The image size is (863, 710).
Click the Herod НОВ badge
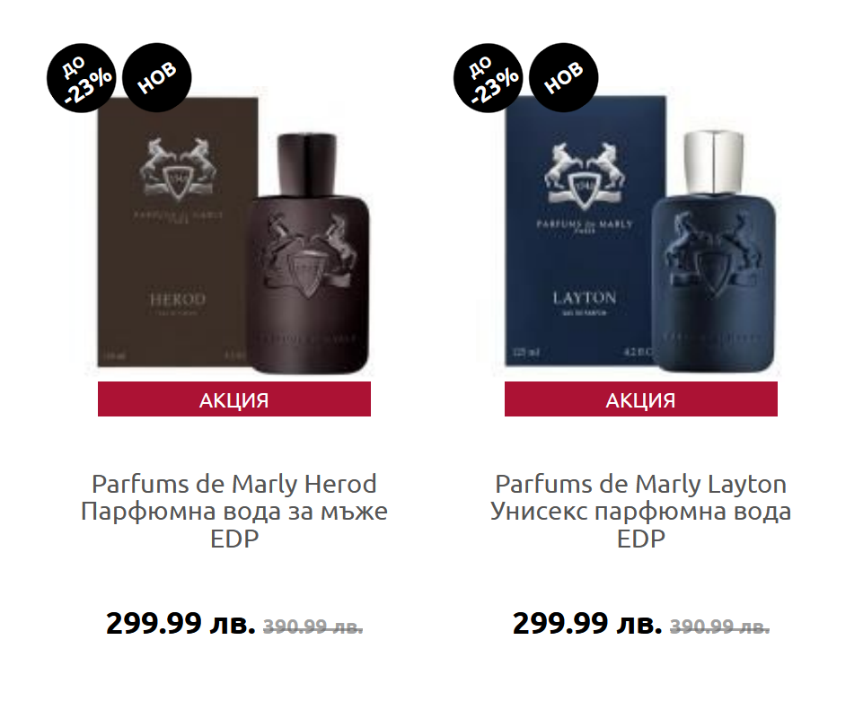click(157, 77)
